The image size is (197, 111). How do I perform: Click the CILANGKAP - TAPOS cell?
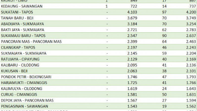18,47
